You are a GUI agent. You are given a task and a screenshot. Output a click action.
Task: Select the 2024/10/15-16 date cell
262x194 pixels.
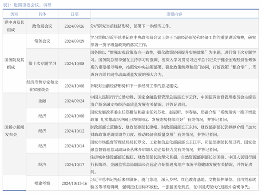[74, 184]
